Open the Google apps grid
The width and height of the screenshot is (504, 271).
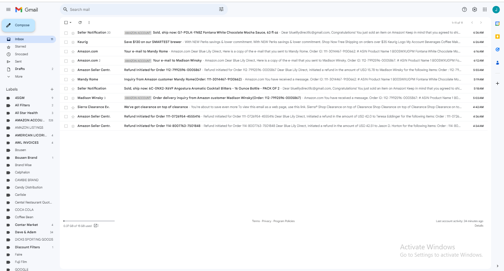point(485,9)
